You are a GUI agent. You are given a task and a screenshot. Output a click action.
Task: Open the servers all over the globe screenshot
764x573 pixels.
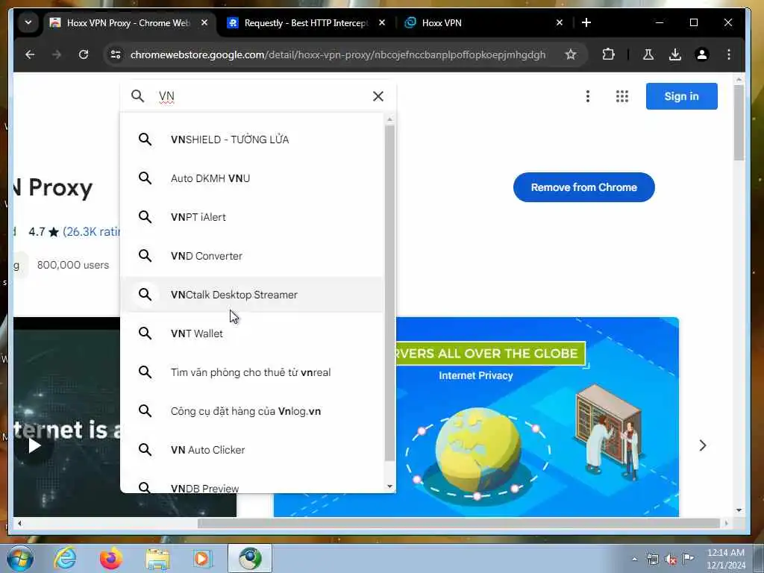pos(537,417)
